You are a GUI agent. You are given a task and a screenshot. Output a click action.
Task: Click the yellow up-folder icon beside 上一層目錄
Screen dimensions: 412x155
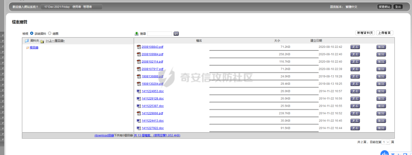pos(42,41)
